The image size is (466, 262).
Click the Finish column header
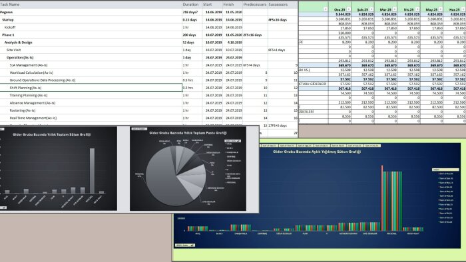[232, 5]
